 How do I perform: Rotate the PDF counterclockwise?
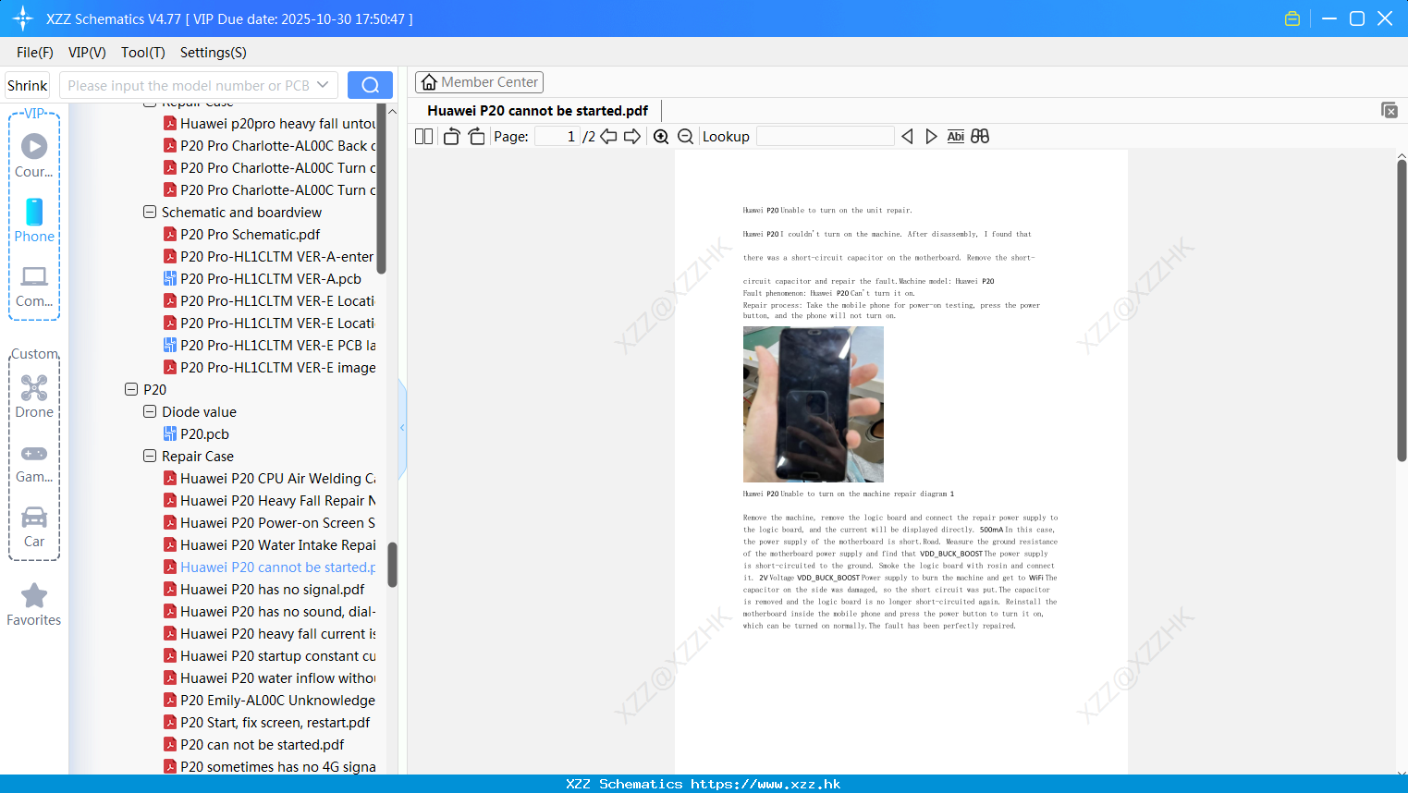[451, 137]
